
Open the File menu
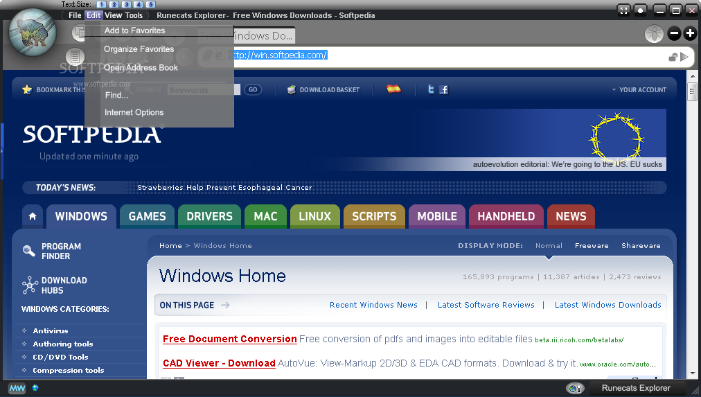tap(75, 15)
